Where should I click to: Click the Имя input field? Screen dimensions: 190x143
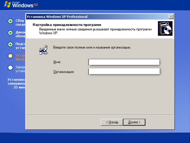(x=124, y=62)
